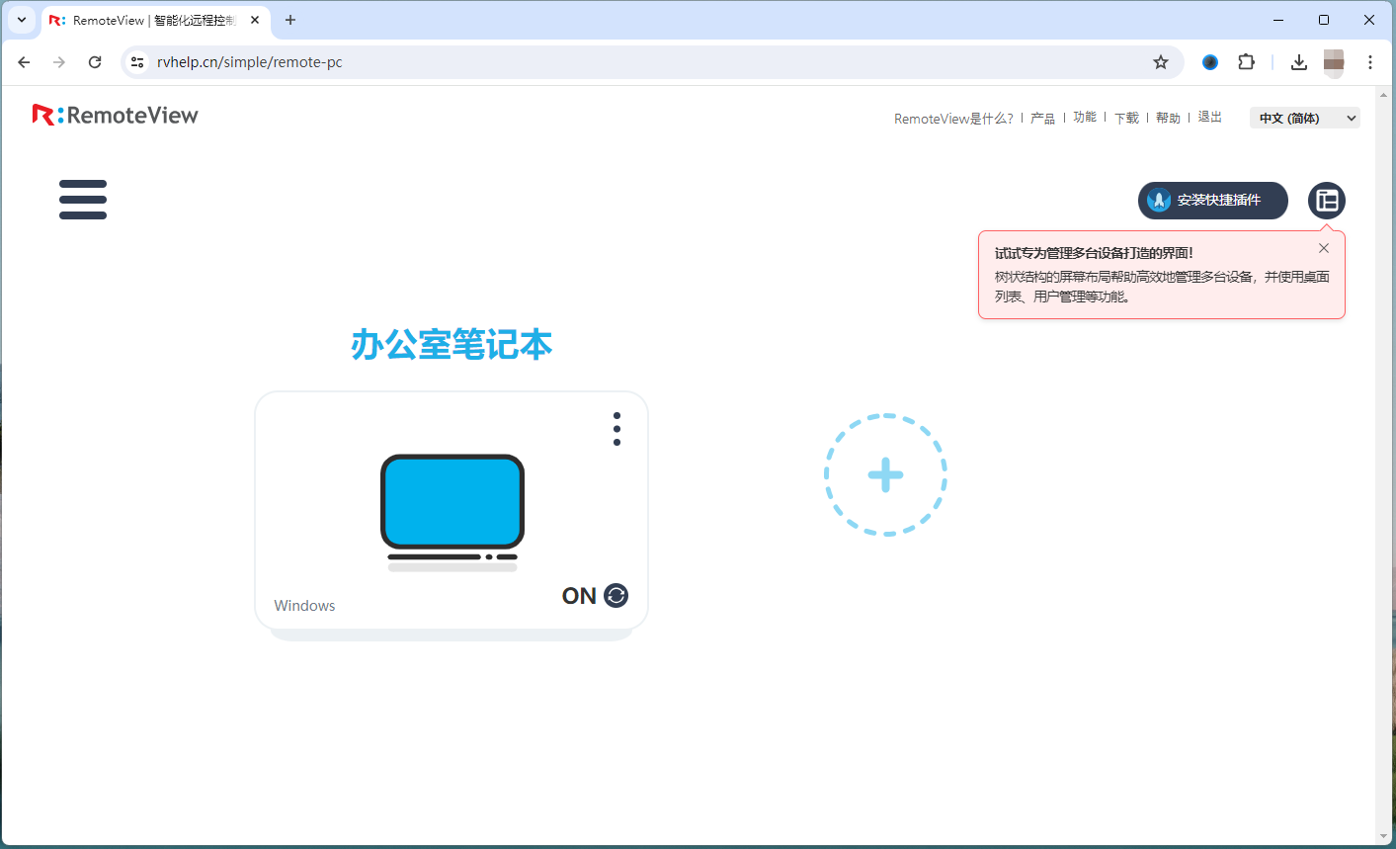1396x849 pixels.
Task: Click the tooltip heading 试试专为管理多台设备打造的界面!
Action: tap(1094, 253)
